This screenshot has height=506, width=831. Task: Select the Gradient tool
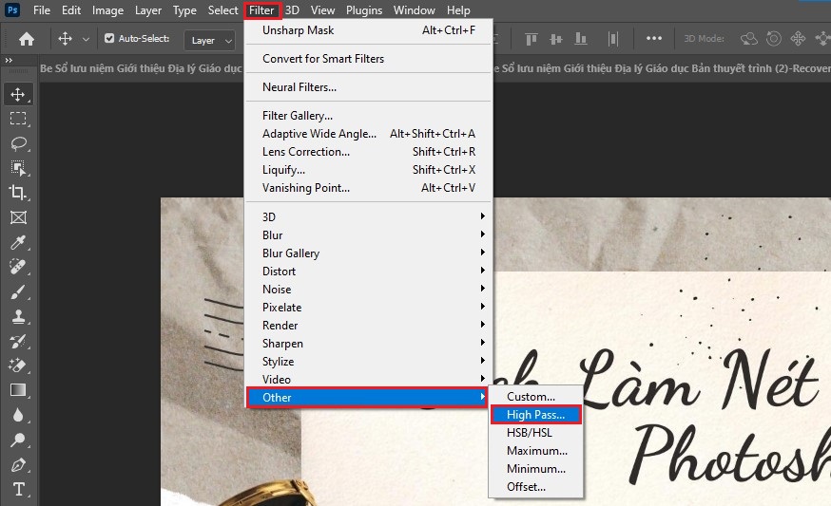point(18,390)
